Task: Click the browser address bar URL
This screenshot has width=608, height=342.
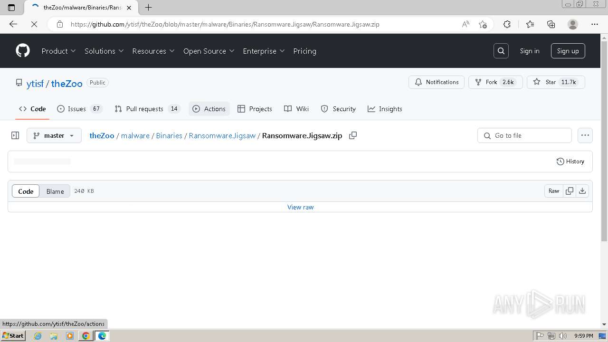Action: point(225,24)
